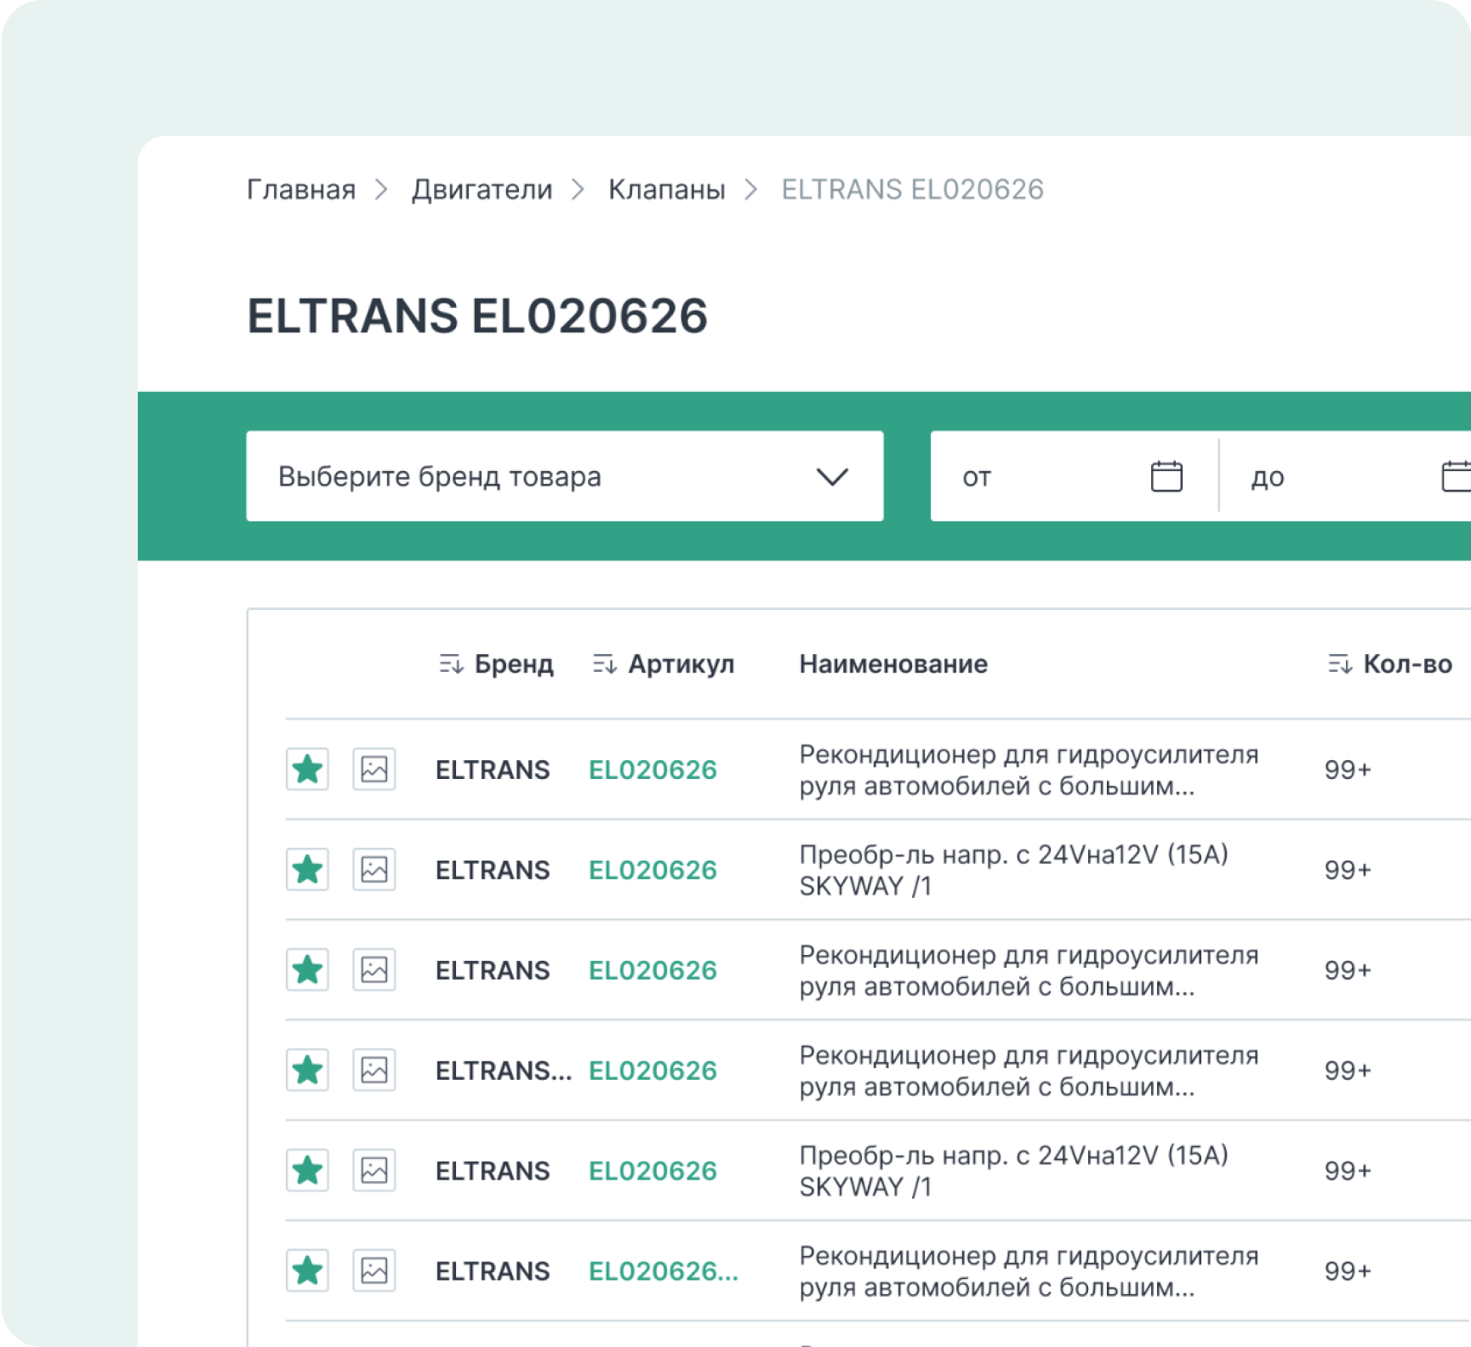Open truncated EL020626... link in sixth row
This screenshot has width=1471, height=1347.
coord(663,1271)
